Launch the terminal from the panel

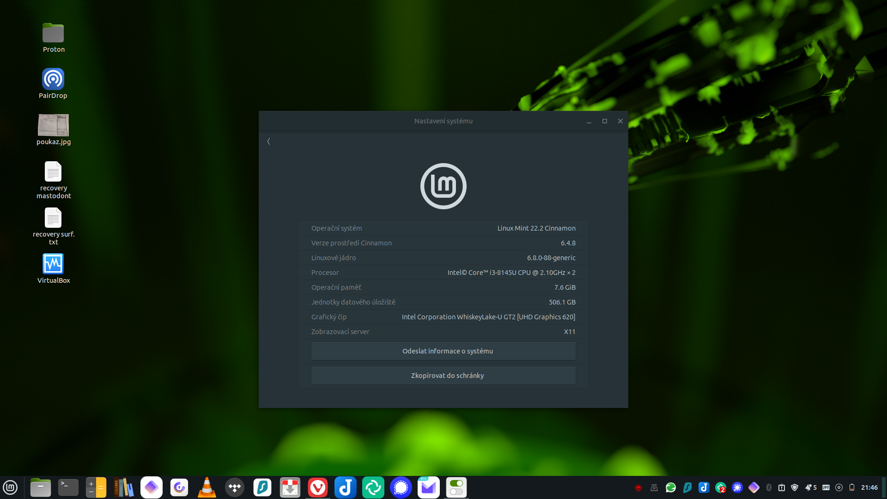click(68, 487)
